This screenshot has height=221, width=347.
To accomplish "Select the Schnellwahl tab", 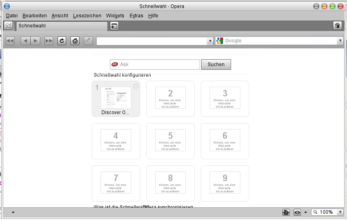I will (x=62, y=26).
